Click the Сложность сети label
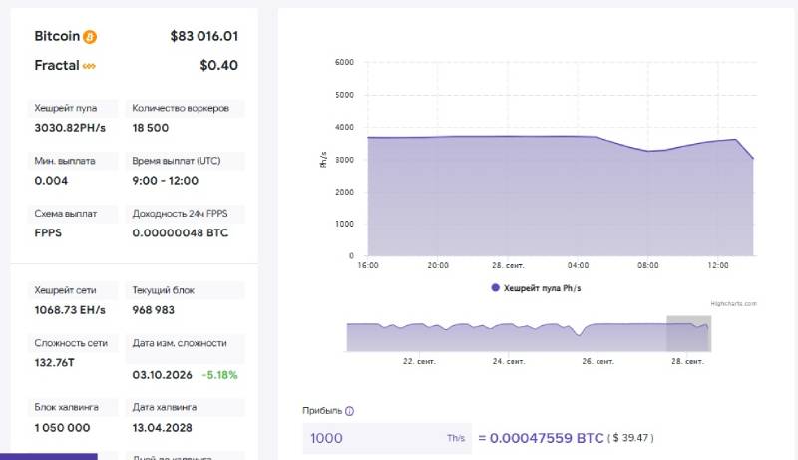 (71, 343)
